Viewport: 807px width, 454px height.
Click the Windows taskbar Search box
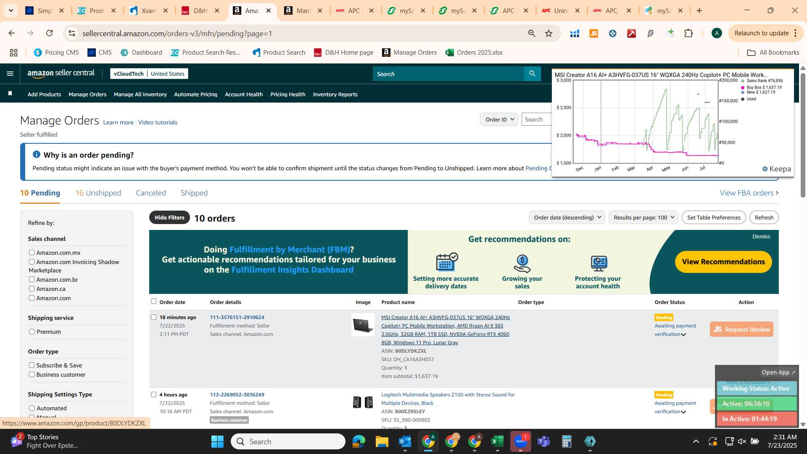click(288, 441)
